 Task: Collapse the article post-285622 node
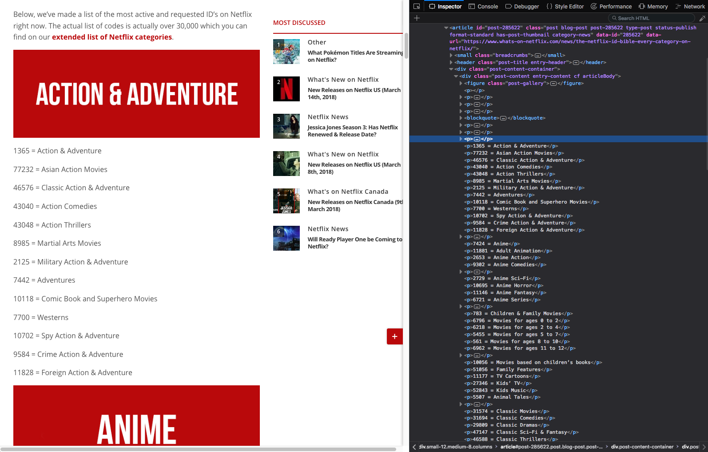[x=446, y=28]
